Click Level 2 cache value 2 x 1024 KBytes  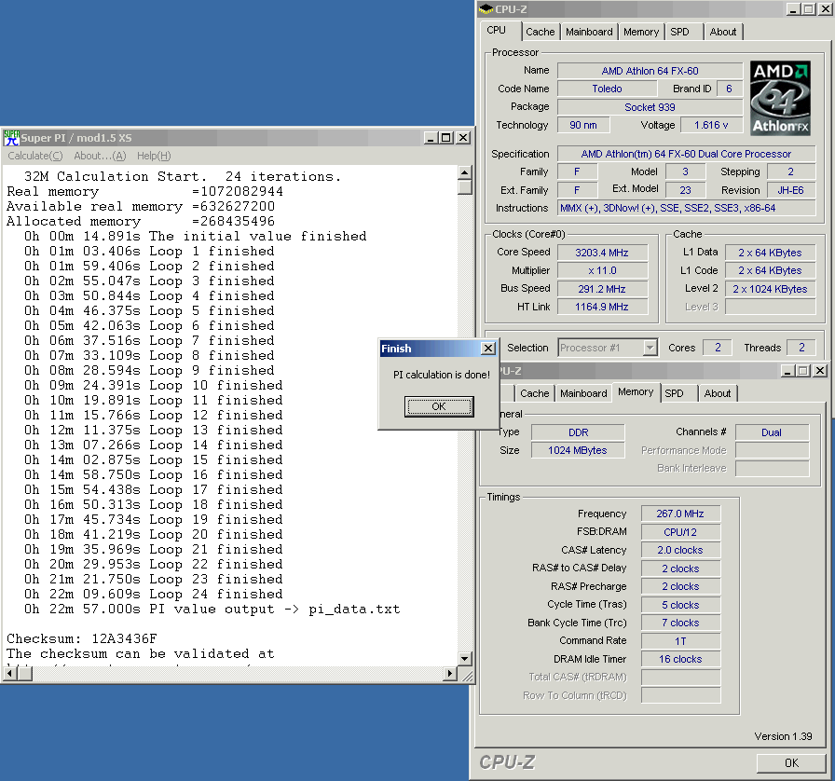click(770, 289)
